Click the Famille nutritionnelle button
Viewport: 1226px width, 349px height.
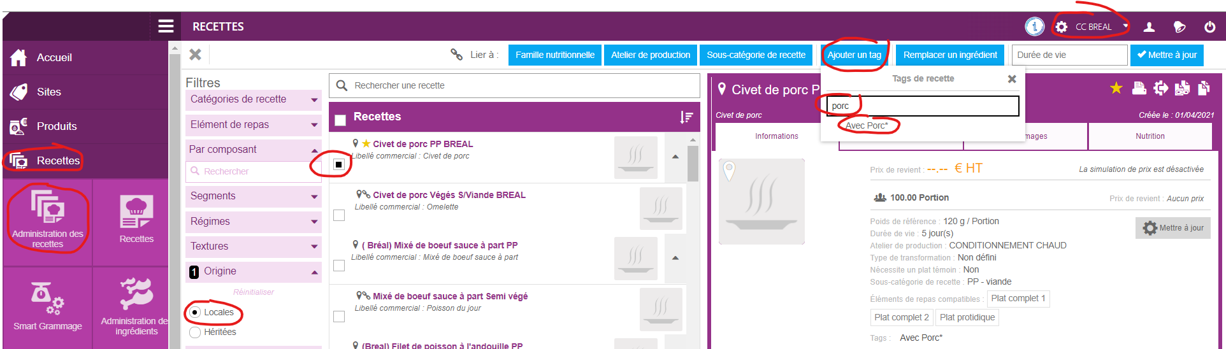[x=555, y=55]
